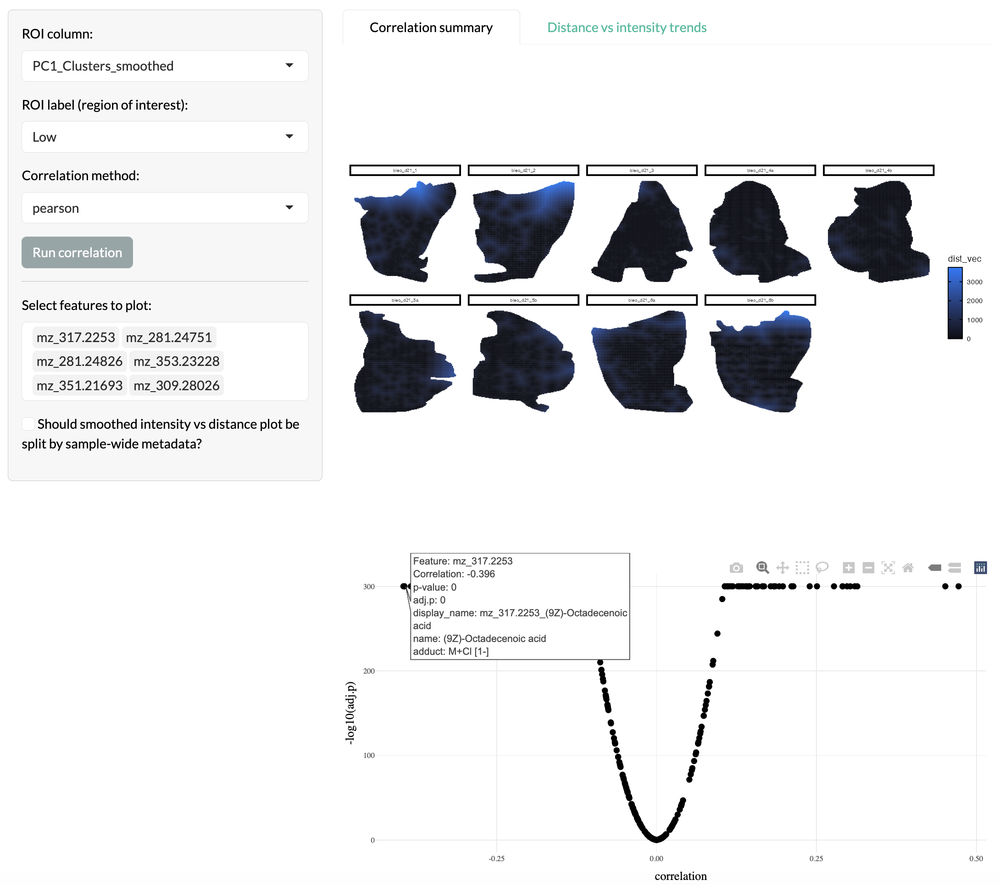The image size is (999, 885).
Task: Select the Zoom tool in plot toolbar
Action: (x=762, y=567)
